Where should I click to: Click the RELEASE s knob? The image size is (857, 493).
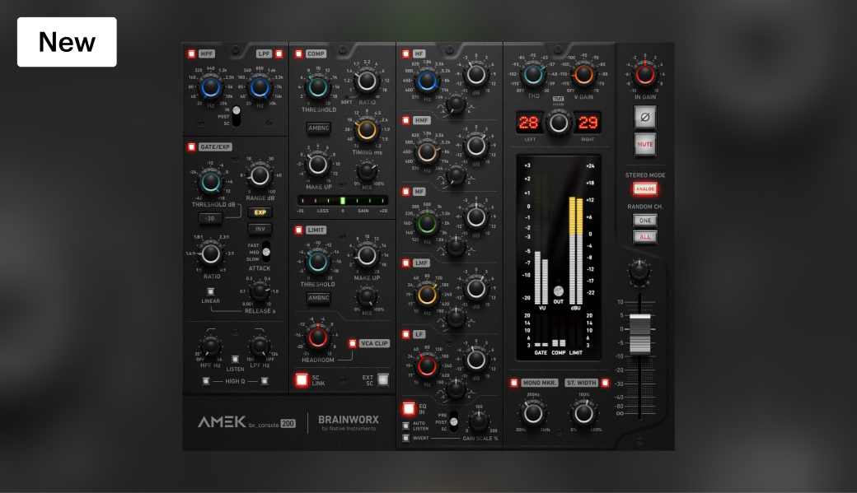(x=259, y=292)
